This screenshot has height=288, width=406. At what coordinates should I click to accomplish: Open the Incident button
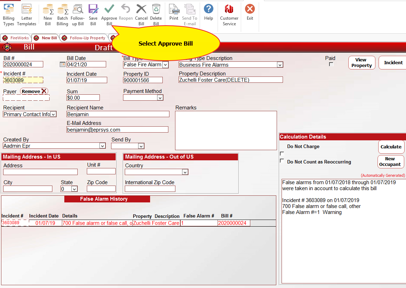coord(393,62)
